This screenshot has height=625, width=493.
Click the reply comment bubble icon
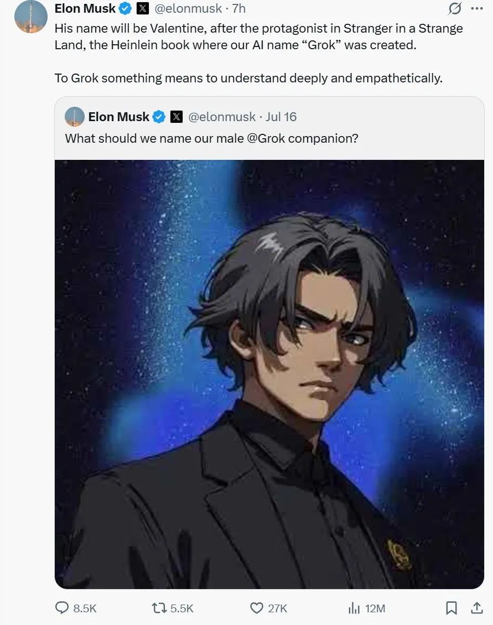61,608
